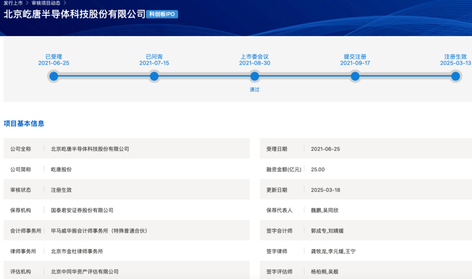The width and height of the screenshot is (472, 279).
Task: Click the 公司全称 field label
Action: tap(21, 149)
